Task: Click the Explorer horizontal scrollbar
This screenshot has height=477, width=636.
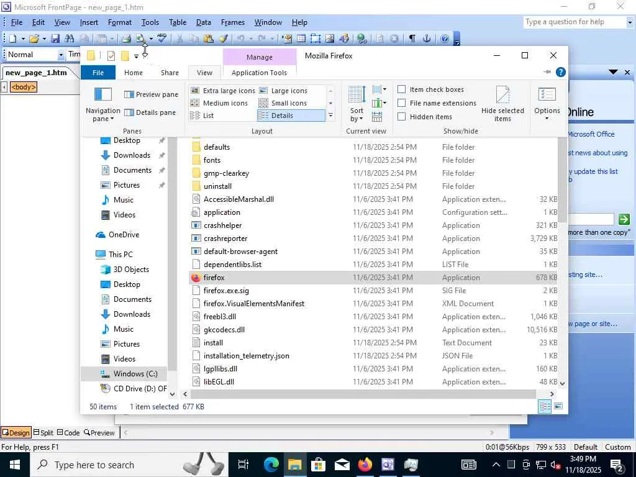Action: pos(363,394)
